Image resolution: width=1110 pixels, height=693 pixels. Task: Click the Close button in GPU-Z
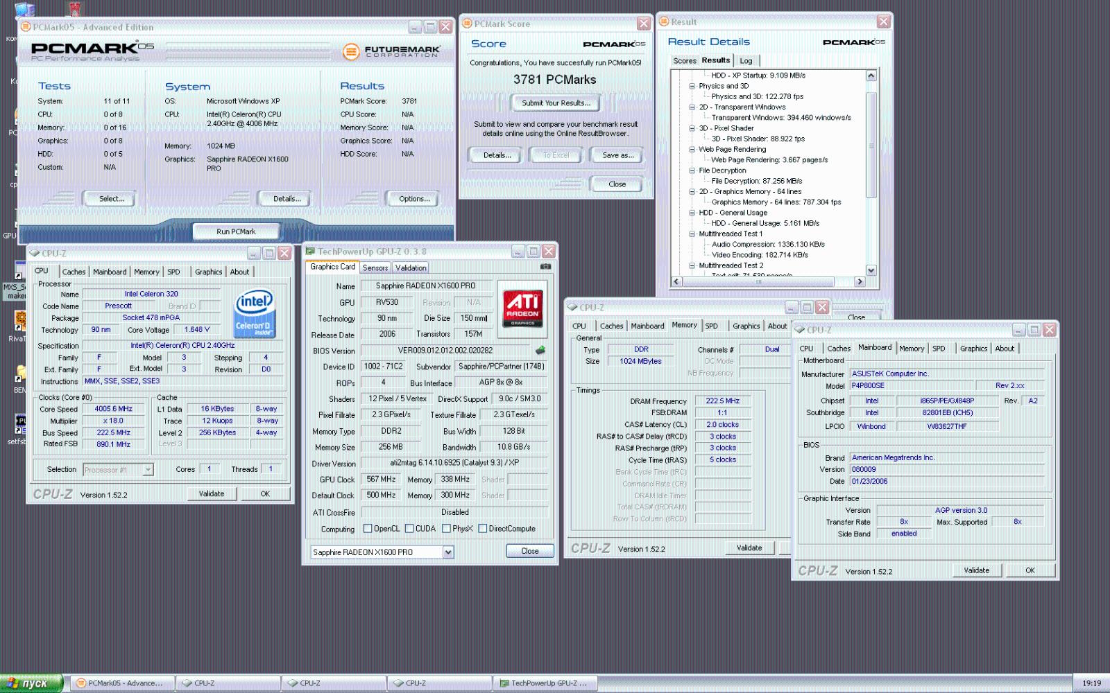pos(530,551)
